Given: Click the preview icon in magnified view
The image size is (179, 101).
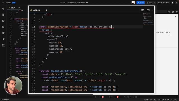Looking at the screenshot, I should coord(148,10).
